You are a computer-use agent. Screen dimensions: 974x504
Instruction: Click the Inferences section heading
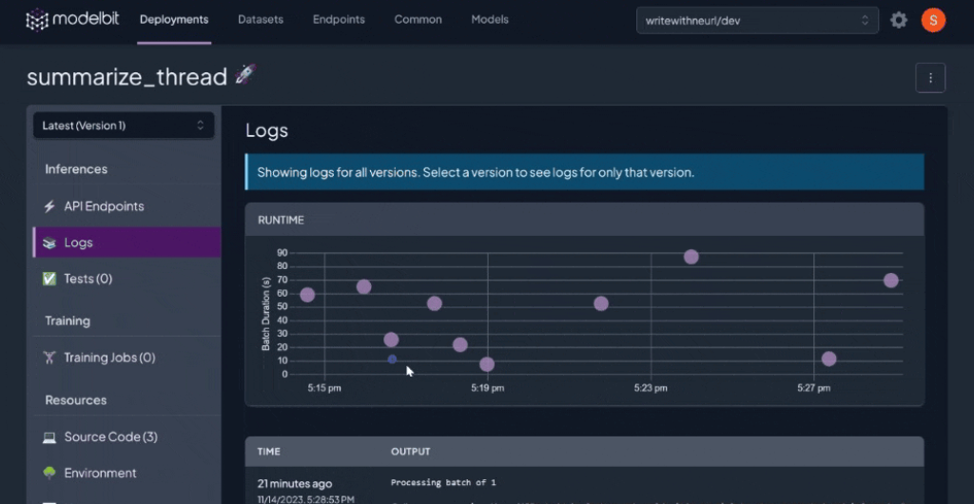pyautogui.click(x=76, y=169)
